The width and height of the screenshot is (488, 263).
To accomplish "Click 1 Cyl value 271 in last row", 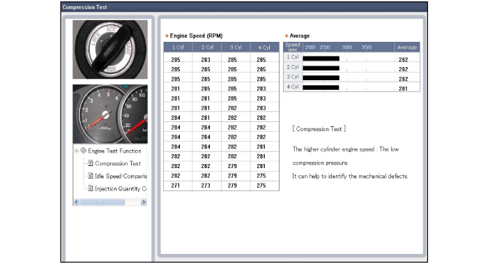I will 176,186.
